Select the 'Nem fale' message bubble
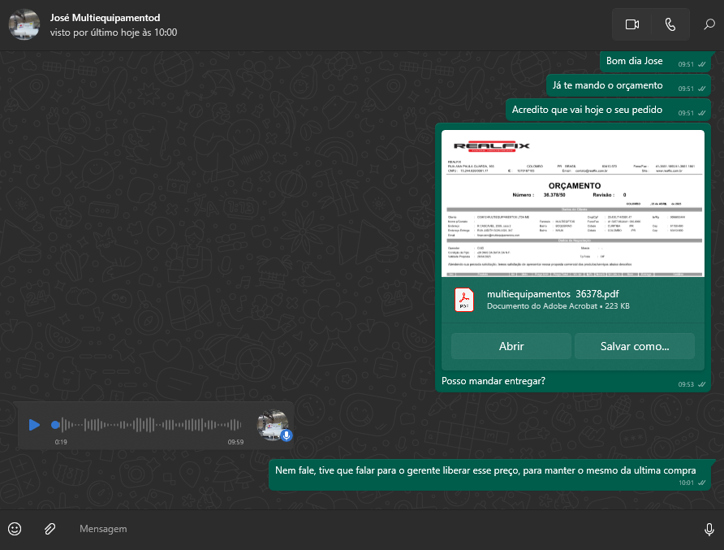724x550 pixels. tap(485, 470)
